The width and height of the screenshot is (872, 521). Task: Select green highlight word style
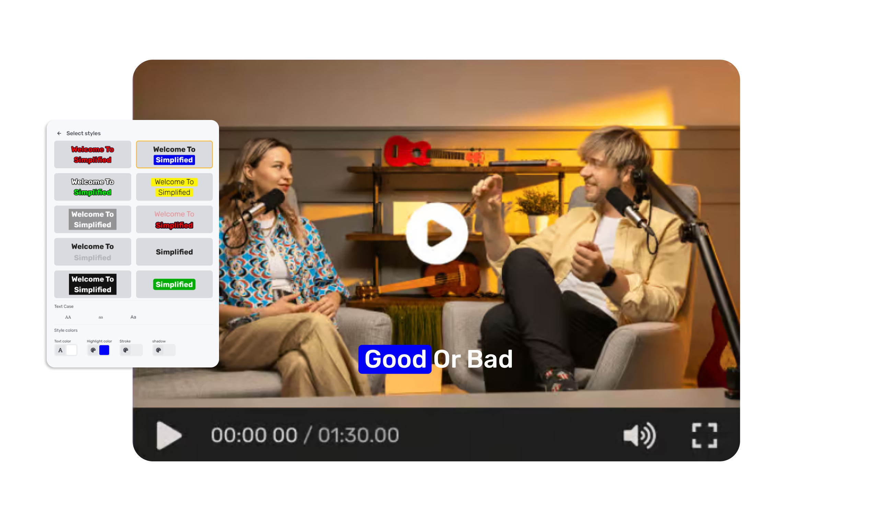coord(174,284)
